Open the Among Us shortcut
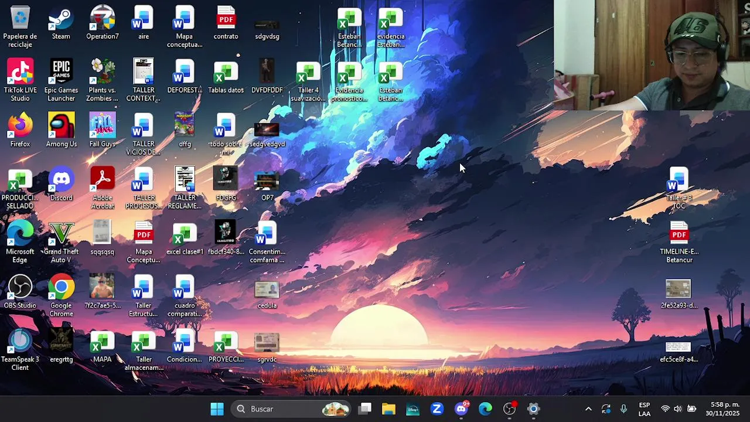 61,130
